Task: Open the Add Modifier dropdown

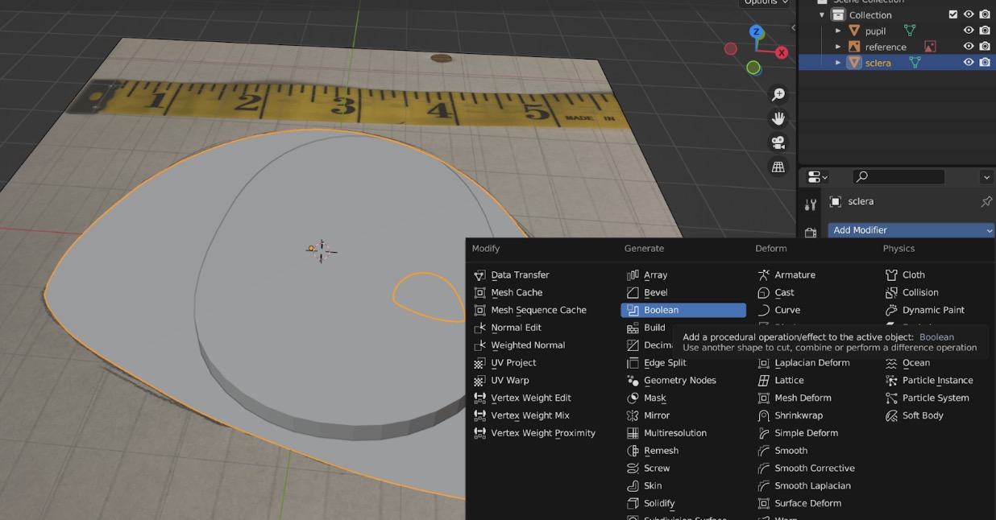Action: click(911, 230)
